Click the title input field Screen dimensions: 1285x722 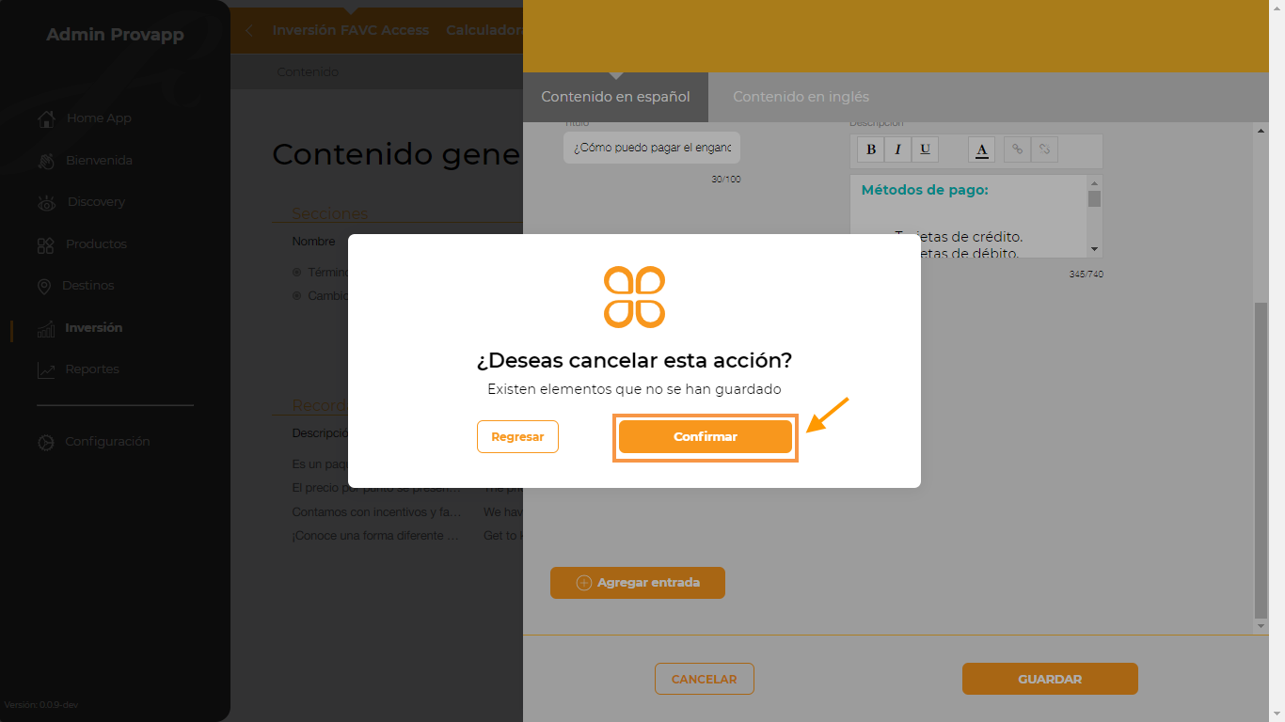pos(652,148)
